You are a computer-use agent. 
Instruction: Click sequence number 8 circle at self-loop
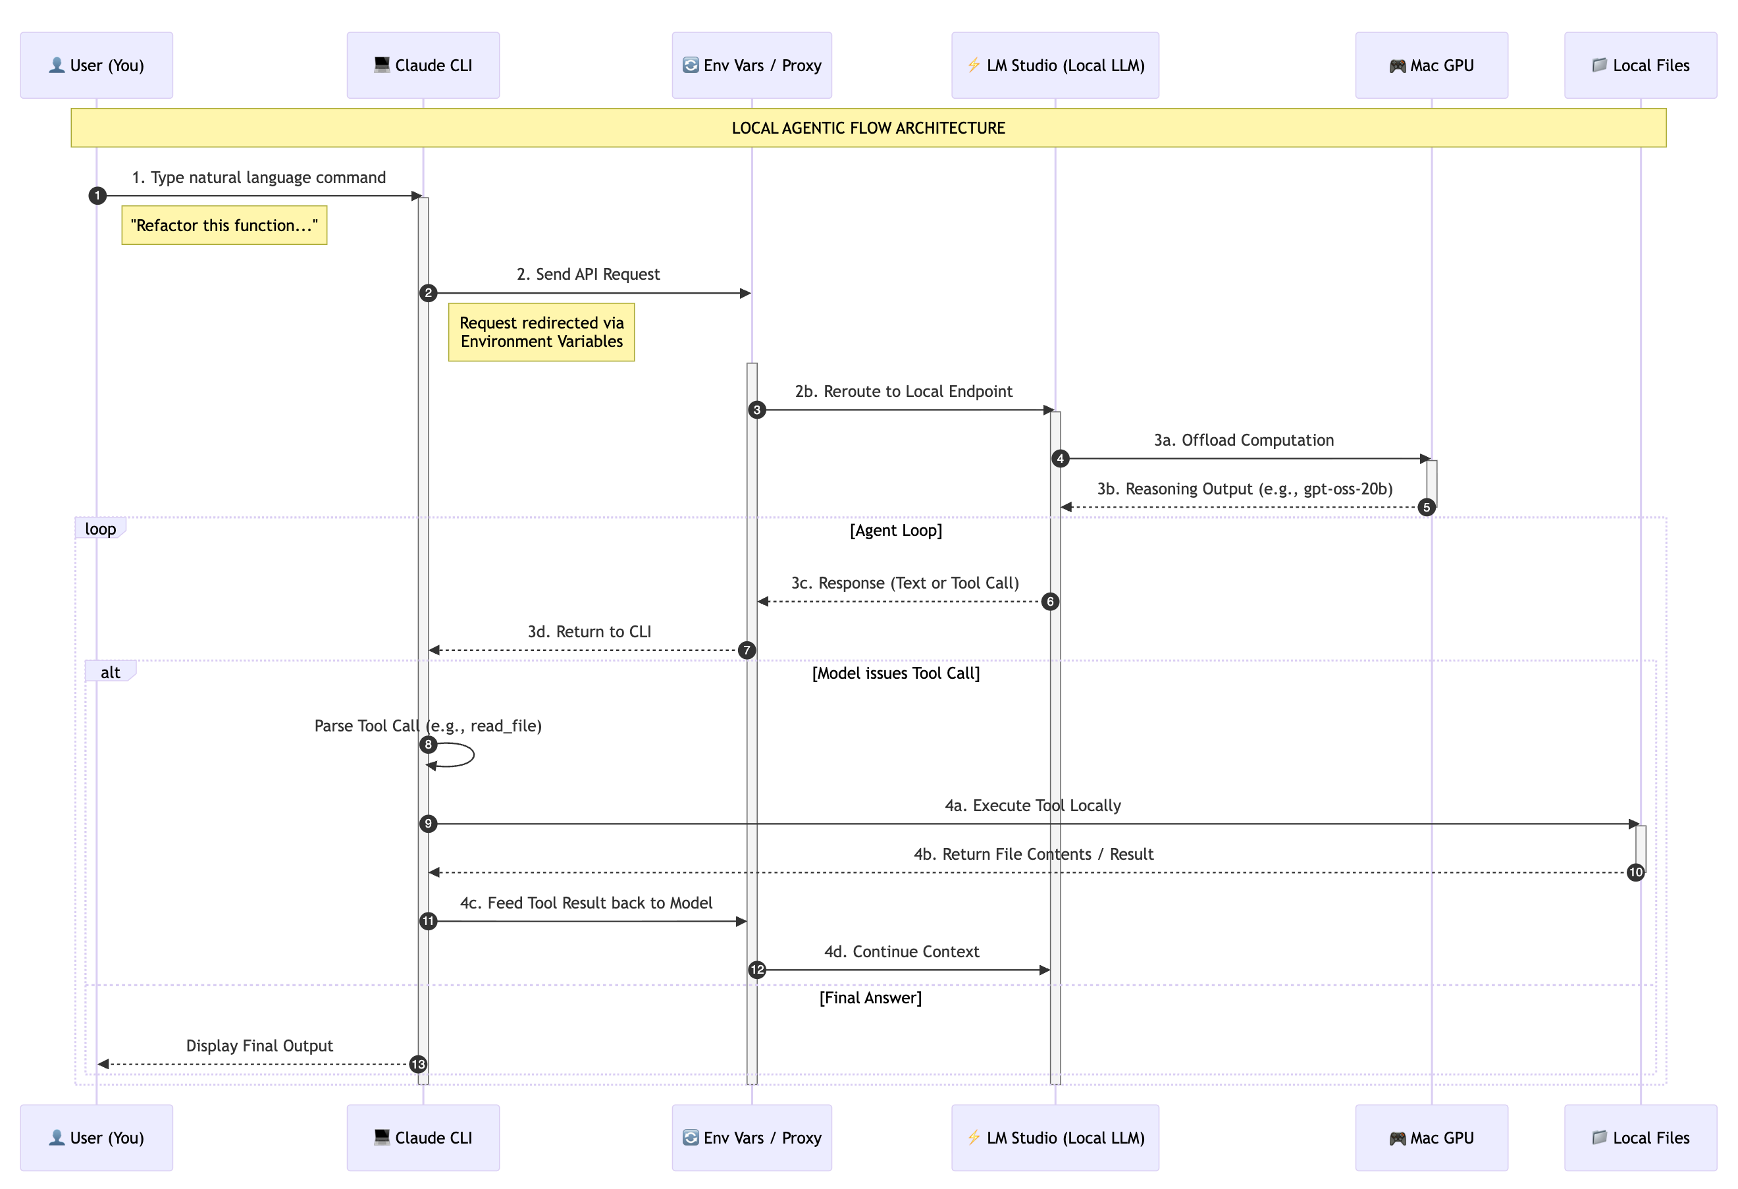coord(428,744)
